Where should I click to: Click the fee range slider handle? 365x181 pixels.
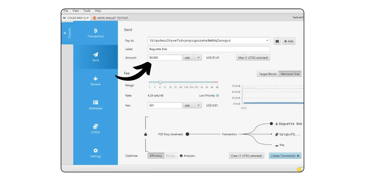160,82
